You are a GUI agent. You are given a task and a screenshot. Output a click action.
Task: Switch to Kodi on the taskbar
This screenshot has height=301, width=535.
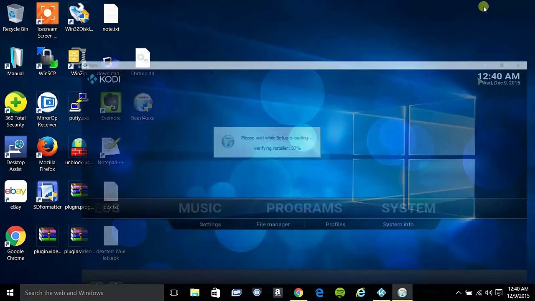point(381,293)
